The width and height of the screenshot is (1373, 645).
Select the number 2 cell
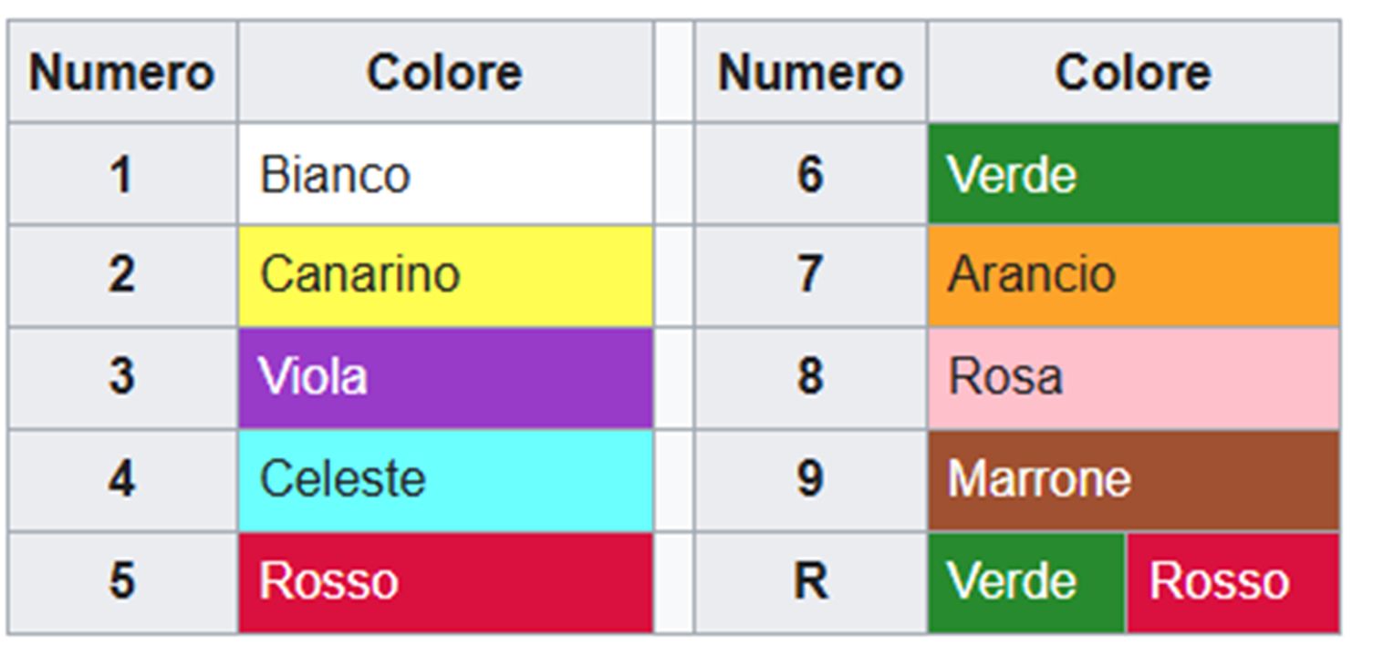click(122, 275)
